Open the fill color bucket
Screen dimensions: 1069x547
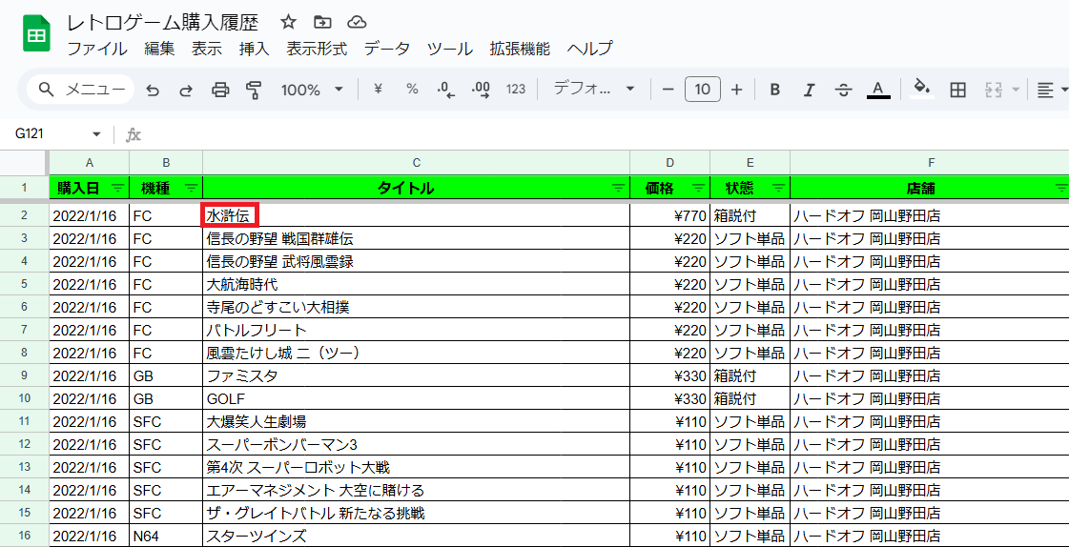[x=922, y=89]
